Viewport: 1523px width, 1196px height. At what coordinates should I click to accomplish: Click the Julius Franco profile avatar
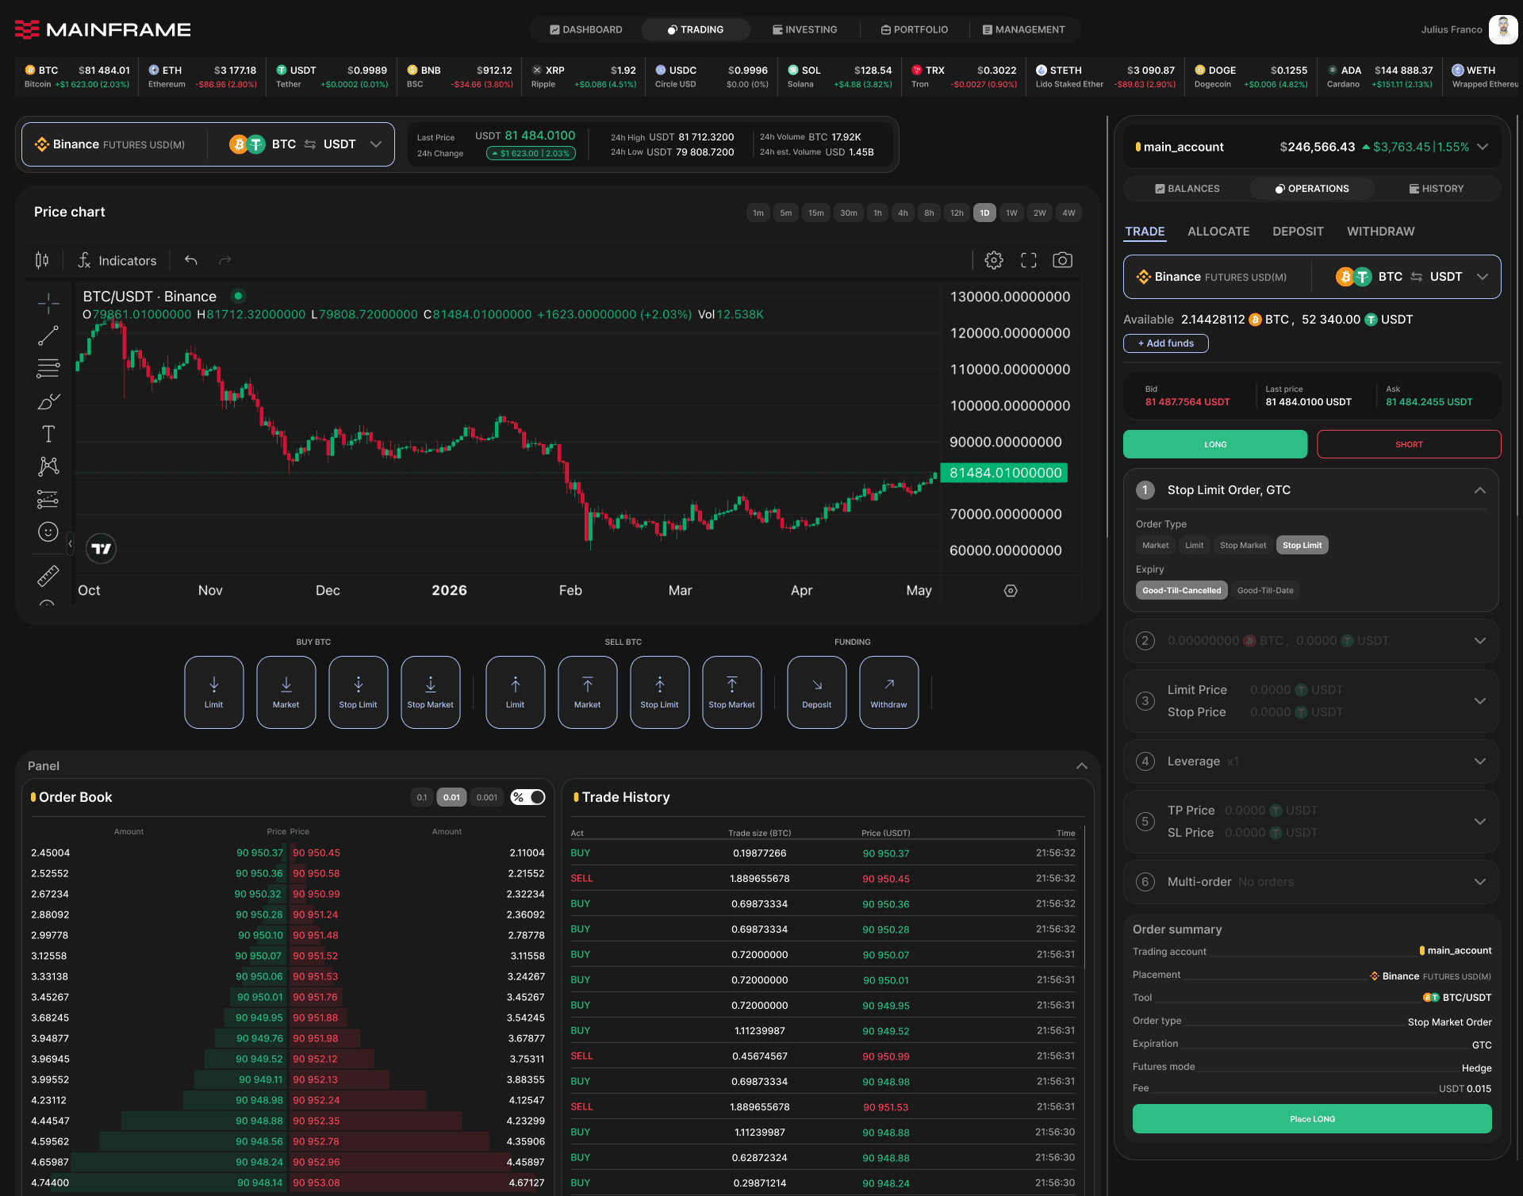(1503, 29)
